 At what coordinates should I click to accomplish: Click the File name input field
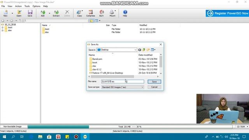tap(123, 82)
